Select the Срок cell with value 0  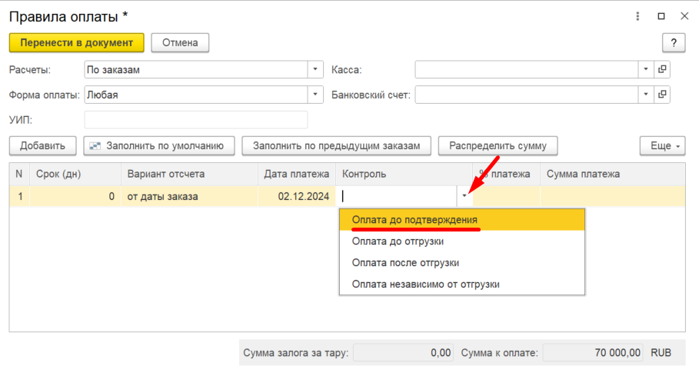(x=75, y=197)
